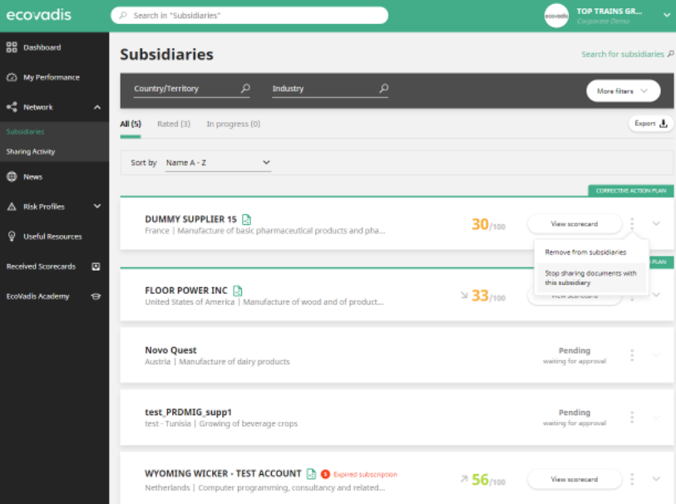676x504 pixels.
Task: Open Dashboard via its grid icon
Action: coord(12,47)
